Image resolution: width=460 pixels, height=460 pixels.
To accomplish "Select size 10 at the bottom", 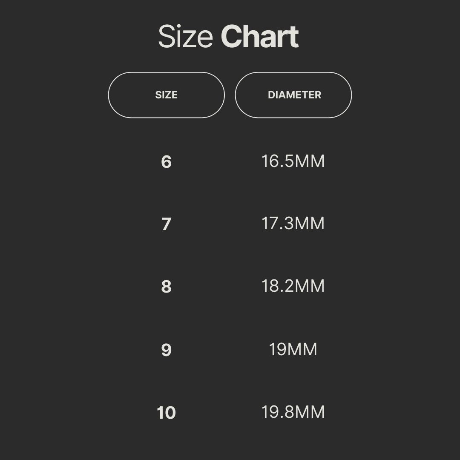I will point(166,412).
